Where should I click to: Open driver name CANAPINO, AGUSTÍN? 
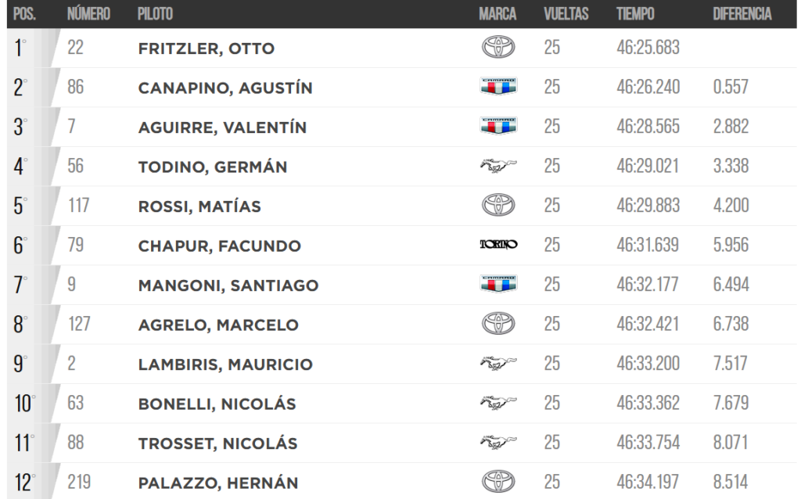[x=225, y=88]
